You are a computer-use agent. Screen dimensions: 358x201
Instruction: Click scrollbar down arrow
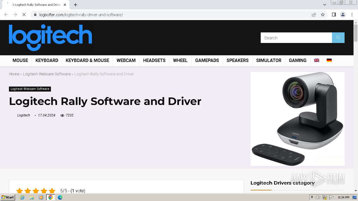click(x=356, y=191)
